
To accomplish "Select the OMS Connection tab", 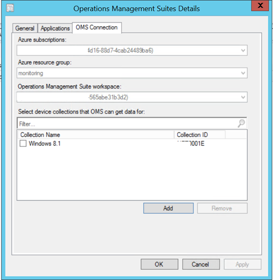I will [97, 28].
